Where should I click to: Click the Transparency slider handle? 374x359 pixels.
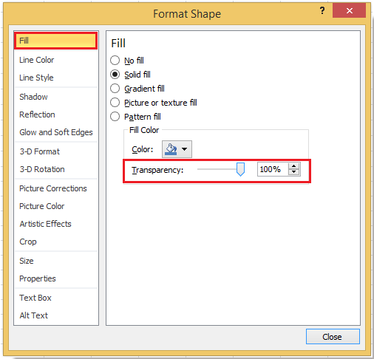(x=240, y=169)
